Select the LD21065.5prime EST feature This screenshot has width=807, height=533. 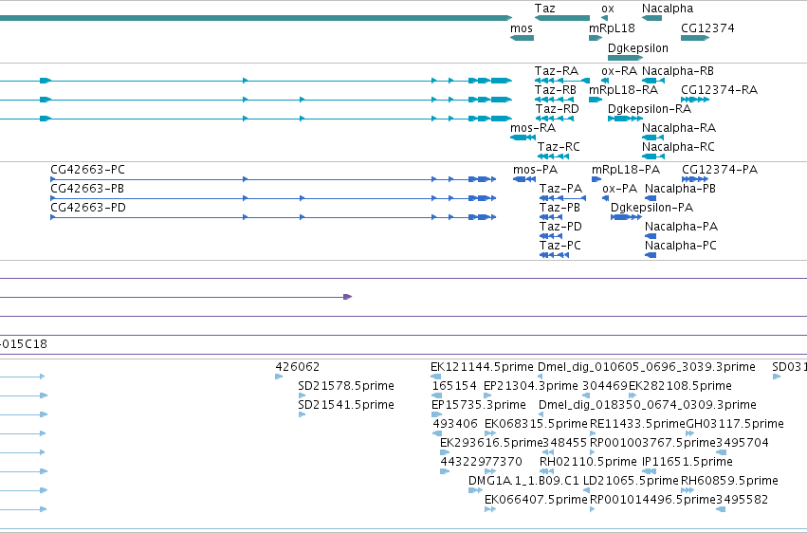(x=586, y=490)
